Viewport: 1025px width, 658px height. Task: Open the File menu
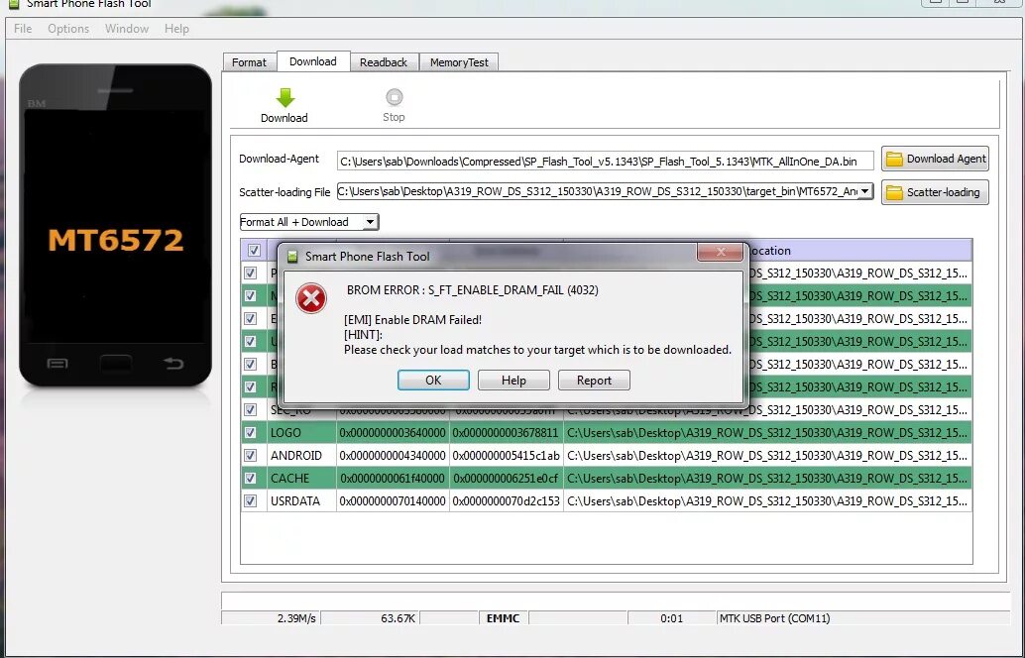[x=23, y=29]
